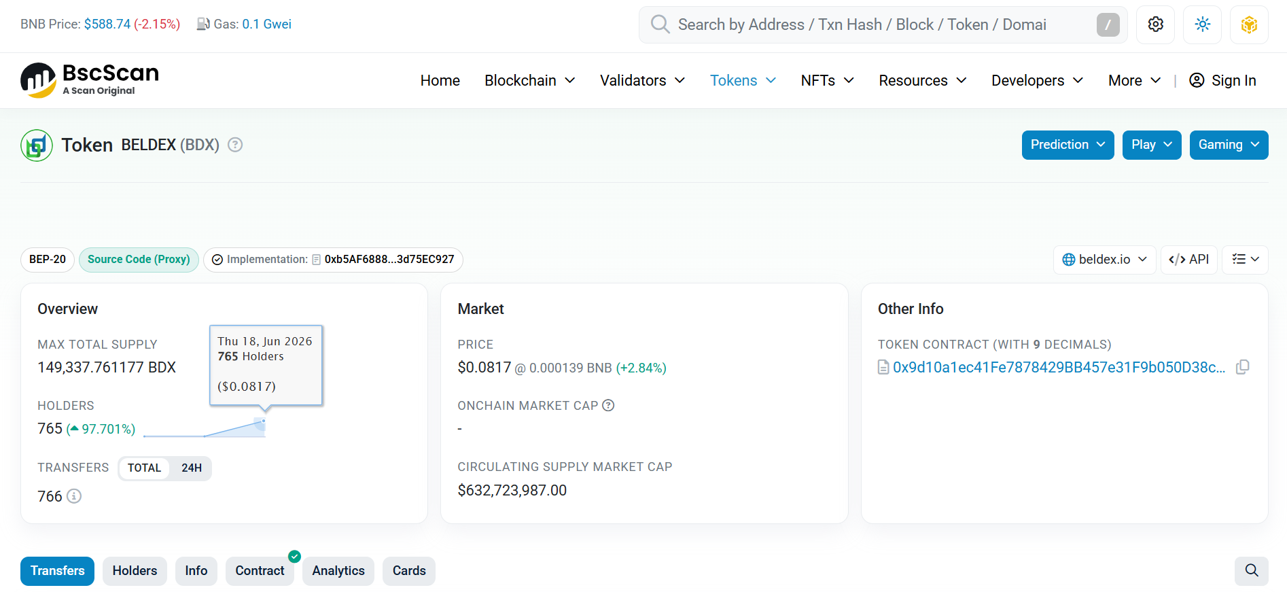This screenshot has width=1287, height=592.
Task: Click the 765 holders count
Action: click(x=50, y=429)
